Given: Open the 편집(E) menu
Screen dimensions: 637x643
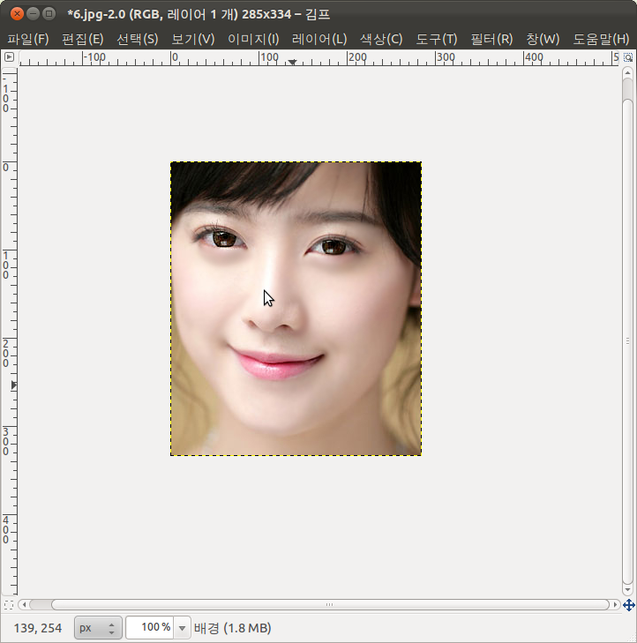Looking at the screenshot, I should (x=82, y=40).
